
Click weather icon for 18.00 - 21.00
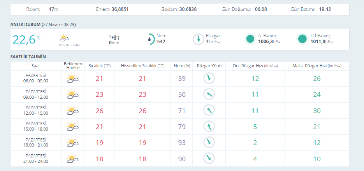click(73, 142)
